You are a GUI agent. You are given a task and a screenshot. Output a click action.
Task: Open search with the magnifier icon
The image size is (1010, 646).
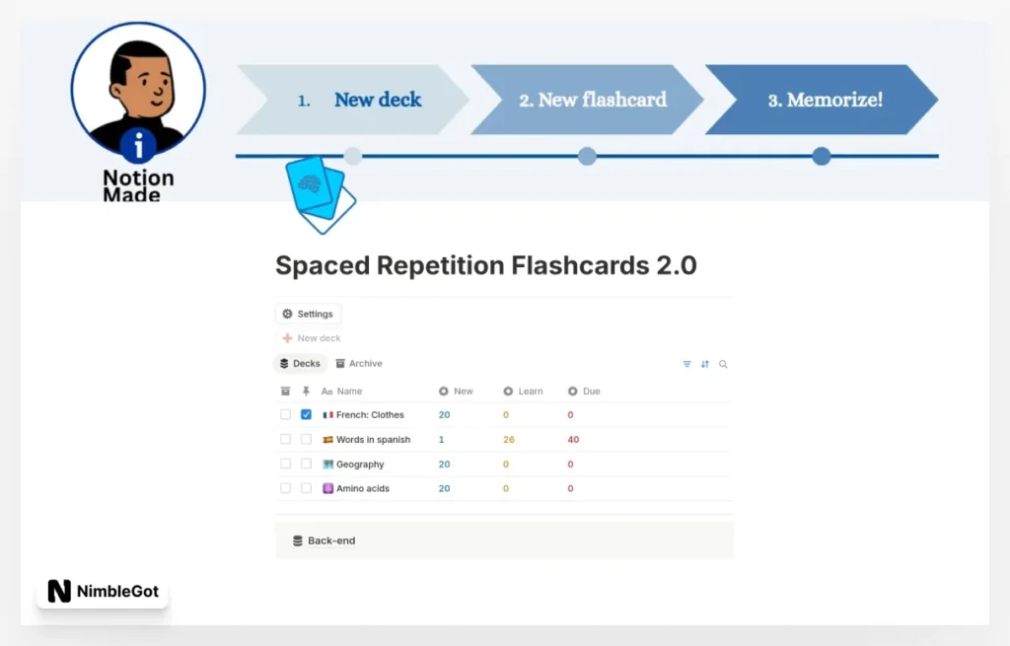(723, 364)
